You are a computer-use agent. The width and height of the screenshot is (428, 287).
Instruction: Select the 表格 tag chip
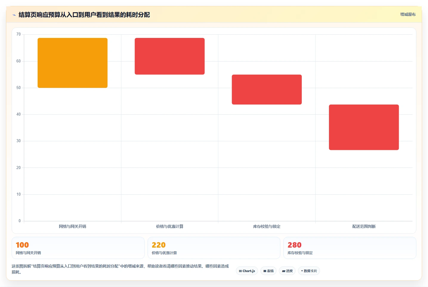pyautogui.click(x=268, y=271)
